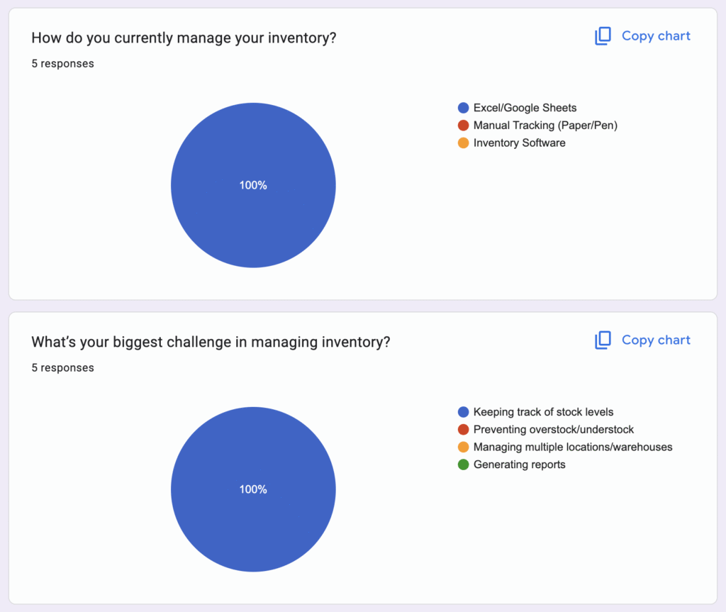Screen dimensions: 726x612
Task: Click the copy icon on inventory management chart
Action: pyautogui.click(x=603, y=36)
